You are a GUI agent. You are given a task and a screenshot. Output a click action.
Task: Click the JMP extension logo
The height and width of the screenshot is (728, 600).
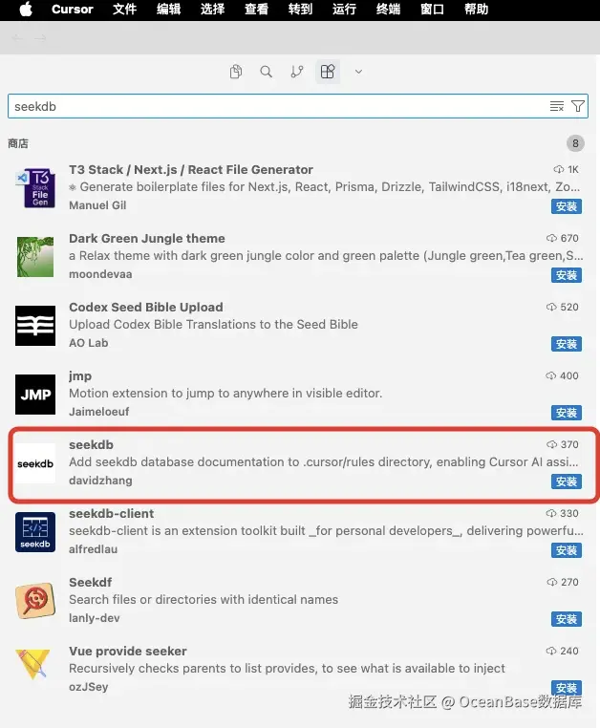click(35, 395)
